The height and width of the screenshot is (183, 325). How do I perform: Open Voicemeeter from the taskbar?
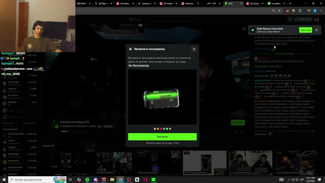[104, 180]
